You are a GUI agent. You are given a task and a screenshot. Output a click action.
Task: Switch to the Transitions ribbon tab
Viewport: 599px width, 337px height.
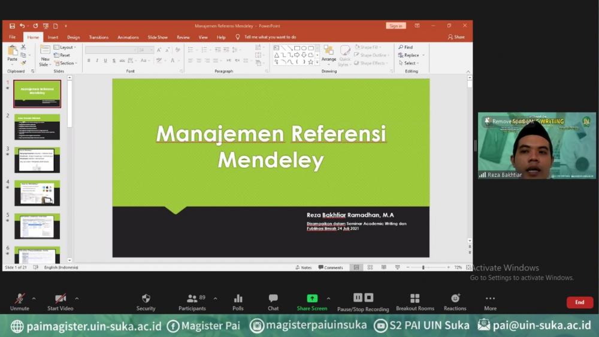point(99,37)
